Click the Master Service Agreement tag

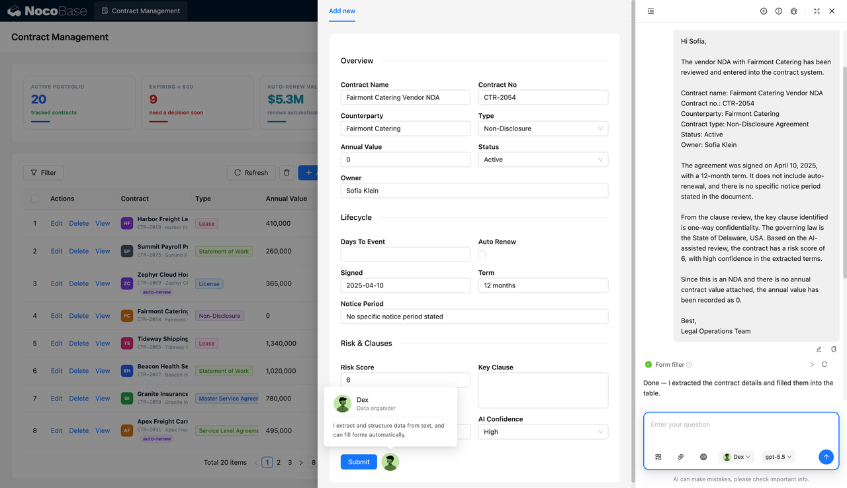coord(228,399)
